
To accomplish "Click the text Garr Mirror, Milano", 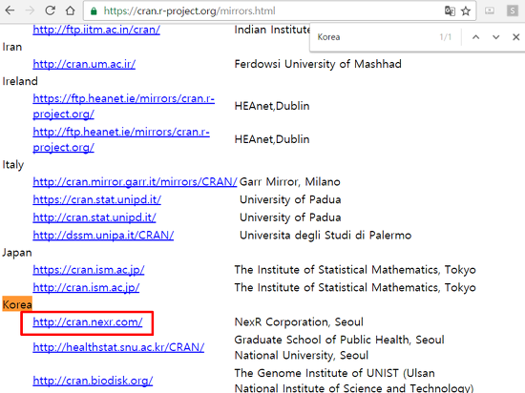I will [x=290, y=182].
